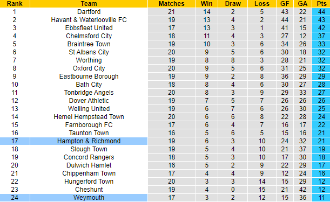The height and width of the screenshot is (202, 330).
Task: Select the Matches column header
Action: 172,4
